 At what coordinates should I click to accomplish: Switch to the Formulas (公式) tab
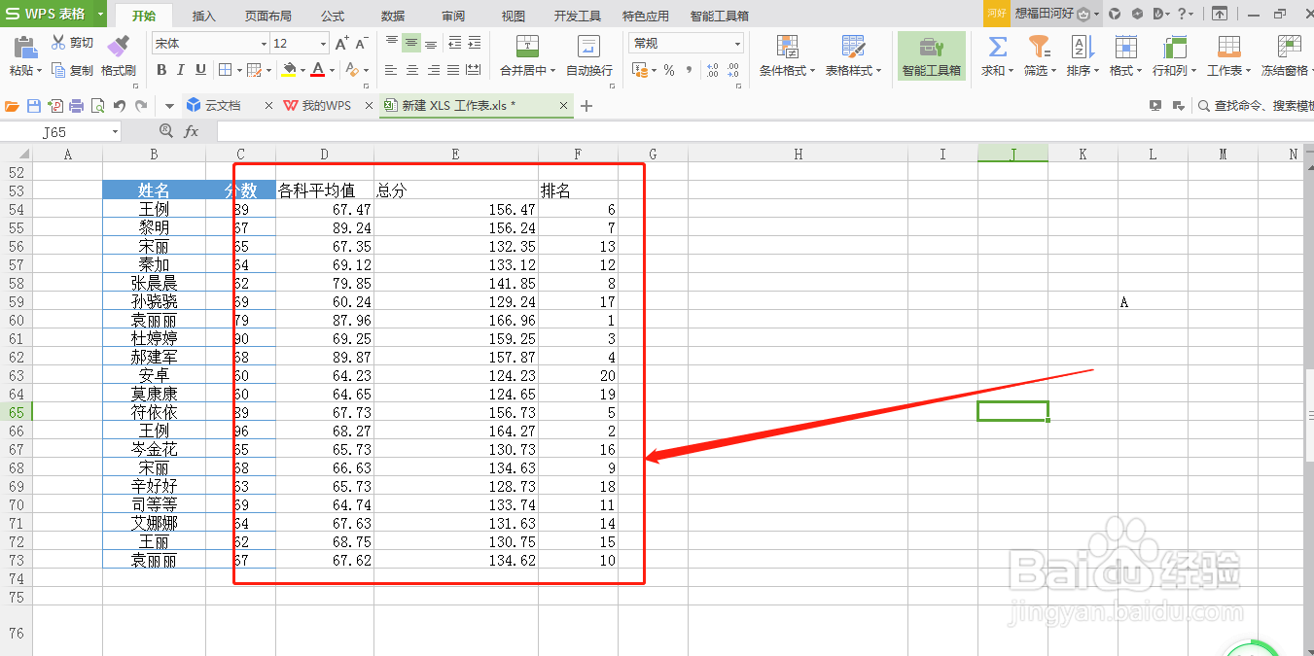coord(333,17)
